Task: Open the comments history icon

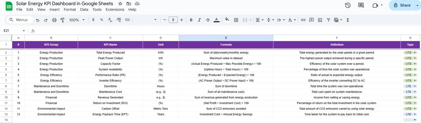Action: pyautogui.click(x=361, y=5)
